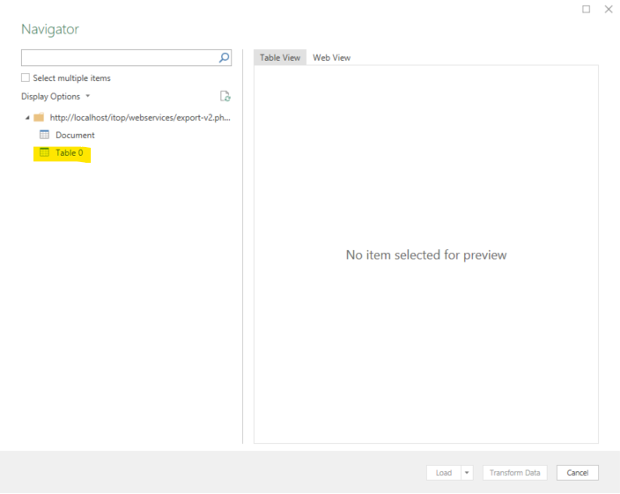Close the Navigator dialog with X
Viewport: 620px width, 494px height.
point(608,9)
